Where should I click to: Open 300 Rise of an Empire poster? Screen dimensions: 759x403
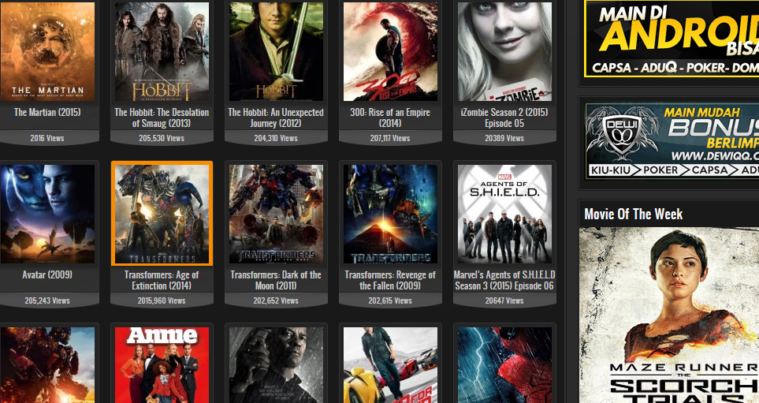coord(390,51)
